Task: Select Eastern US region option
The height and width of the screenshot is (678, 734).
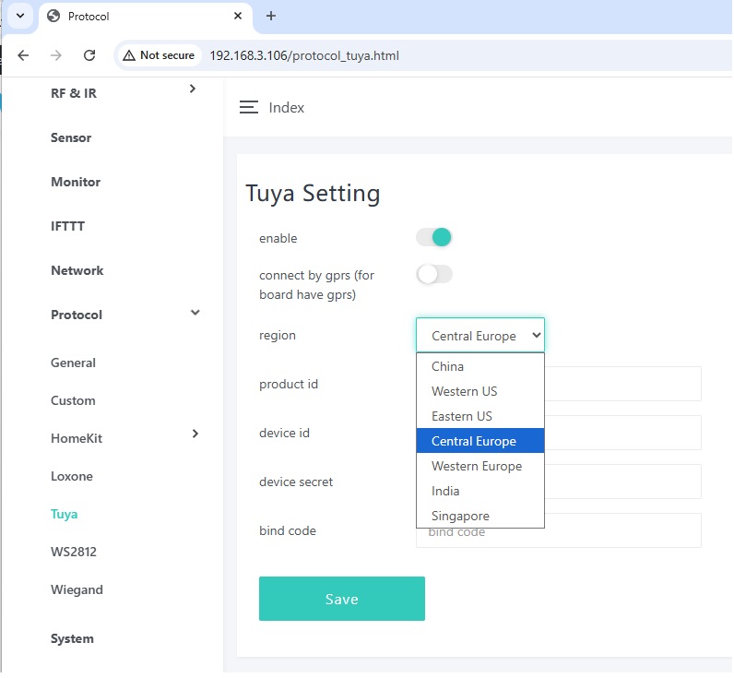Action: pos(479,416)
